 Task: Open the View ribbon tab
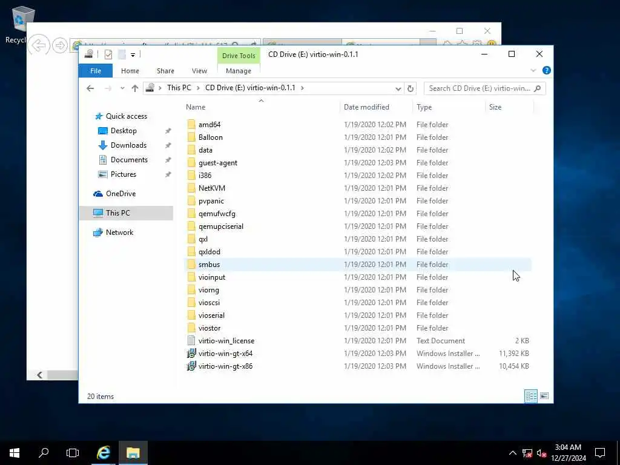pos(199,71)
